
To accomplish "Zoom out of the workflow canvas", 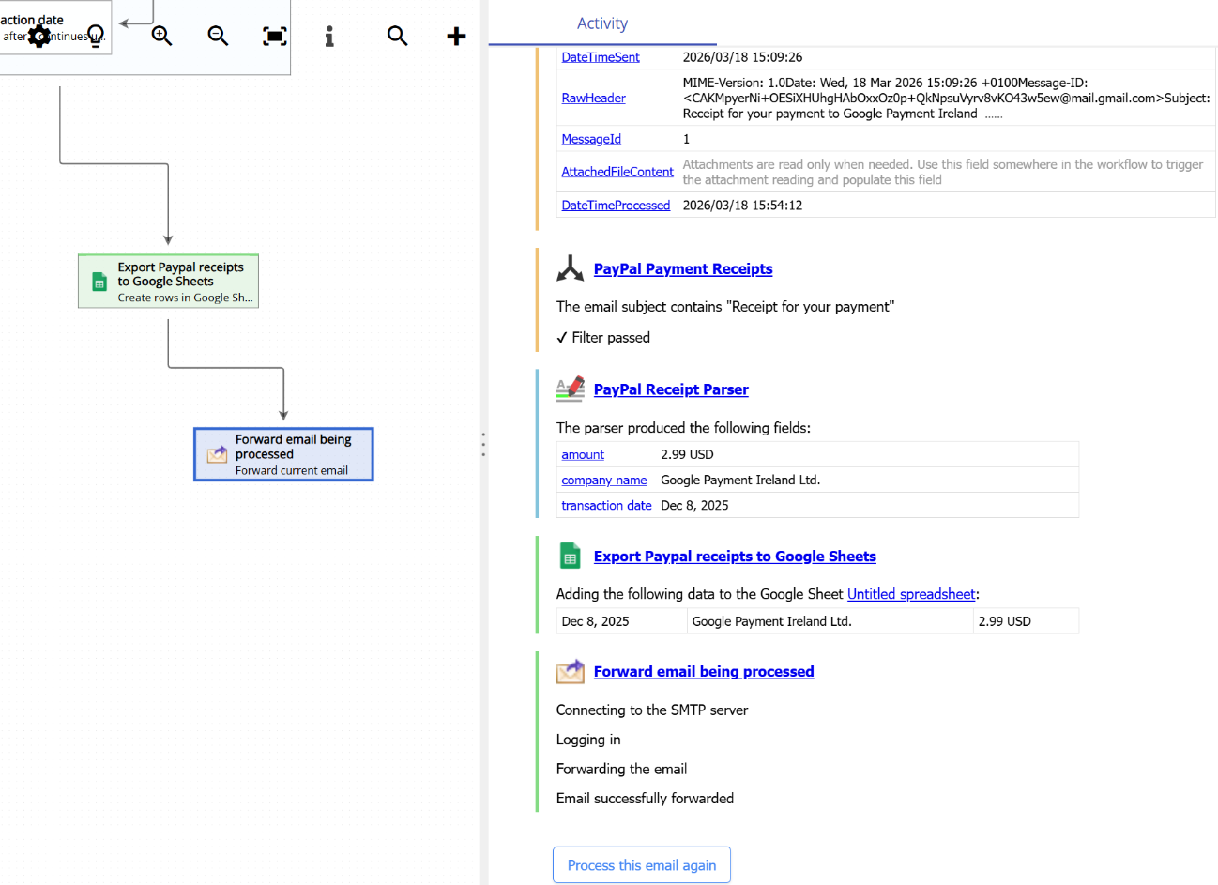I will click(x=218, y=36).
